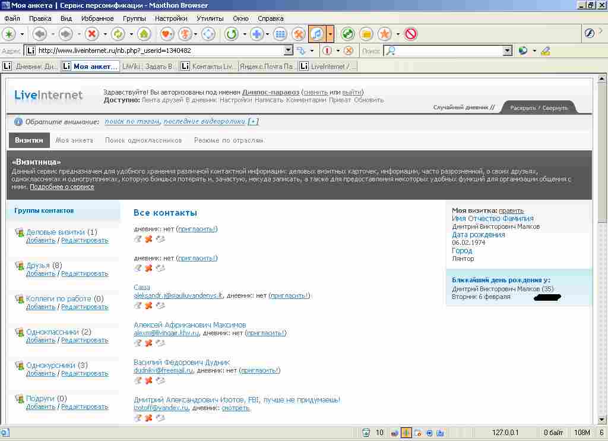608x441 pixels.
Task: Click the green Undo circular arrow icon
Action: (232, 34)
